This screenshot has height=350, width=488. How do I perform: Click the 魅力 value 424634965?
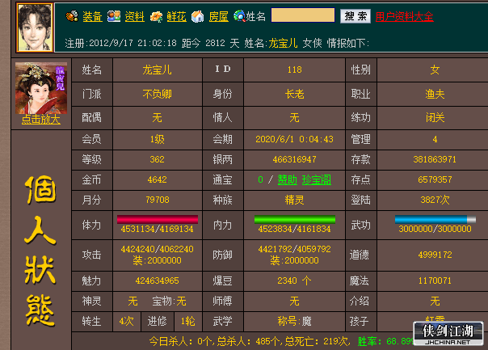[x=158, y=280]
